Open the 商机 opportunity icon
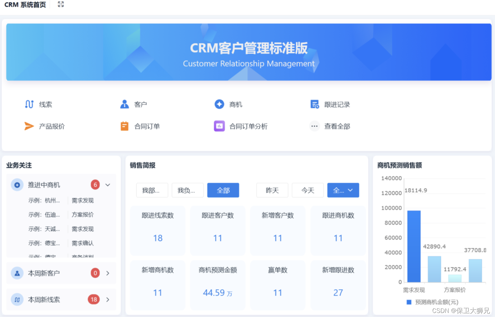Image resolution: width=495 pixels, height=317 pixels. click(x=219, y=104)
